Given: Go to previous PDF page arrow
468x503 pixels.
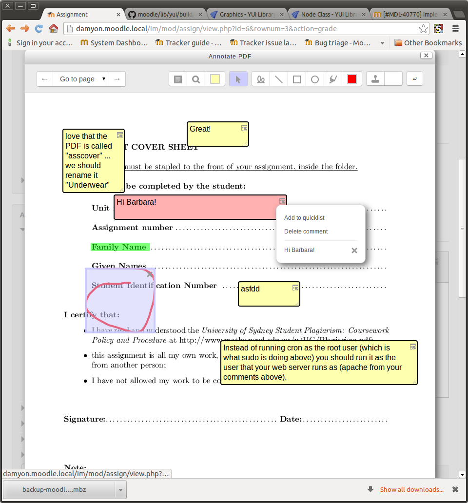Looking at the screenshot, I should coord(45,79).
